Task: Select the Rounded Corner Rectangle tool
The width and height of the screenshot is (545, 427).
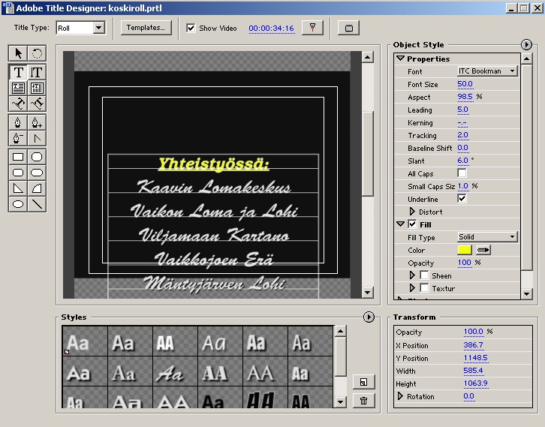Action: point(18,173)
